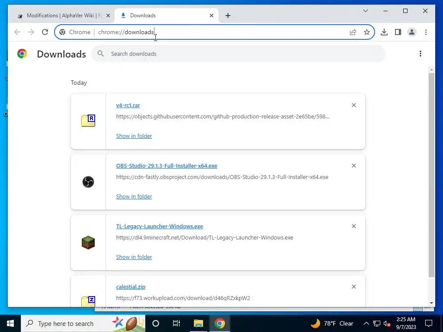Click the page vertical scrollbar thumb

pyautogui.click(x=431, y=175)
